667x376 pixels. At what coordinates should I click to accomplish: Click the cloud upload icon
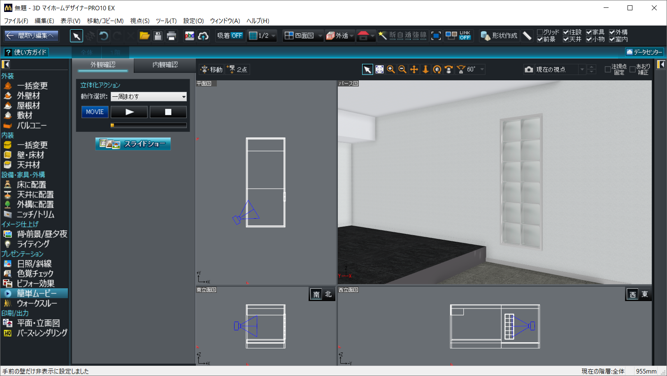tap(203, 36)
